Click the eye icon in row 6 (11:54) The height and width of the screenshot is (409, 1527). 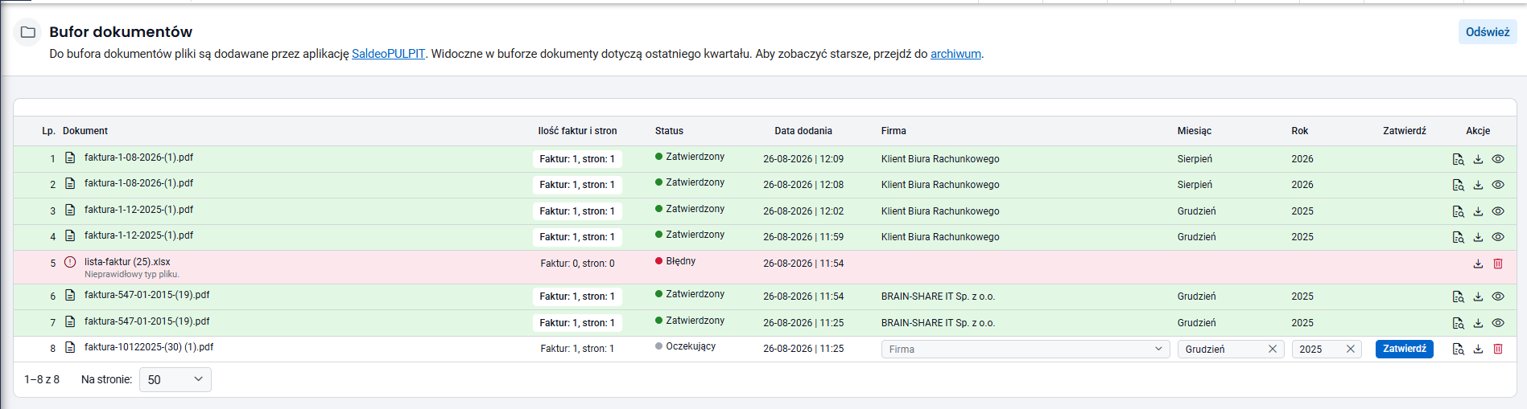[x=1498, y=297]
